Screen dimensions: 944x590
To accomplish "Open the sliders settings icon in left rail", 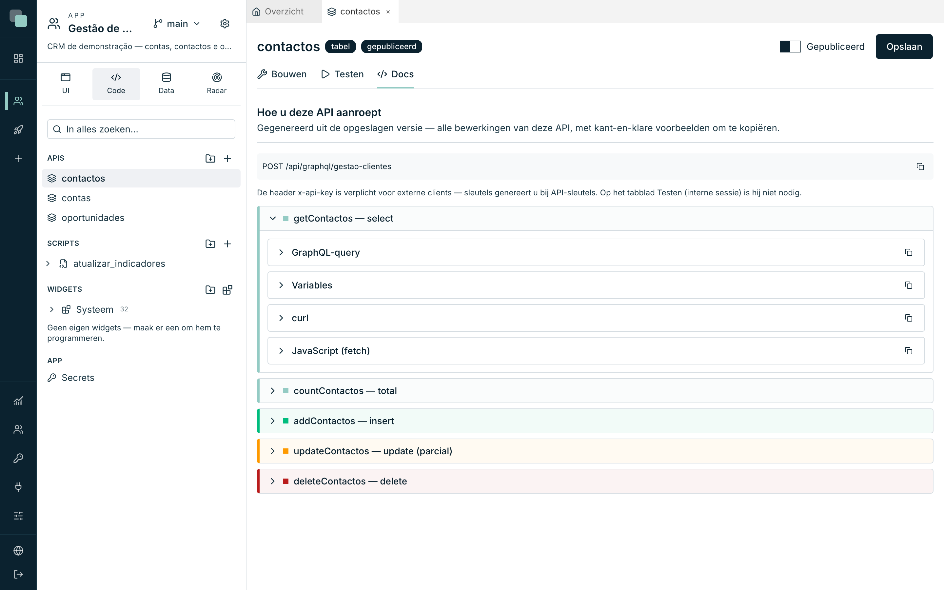I will 18,516.
